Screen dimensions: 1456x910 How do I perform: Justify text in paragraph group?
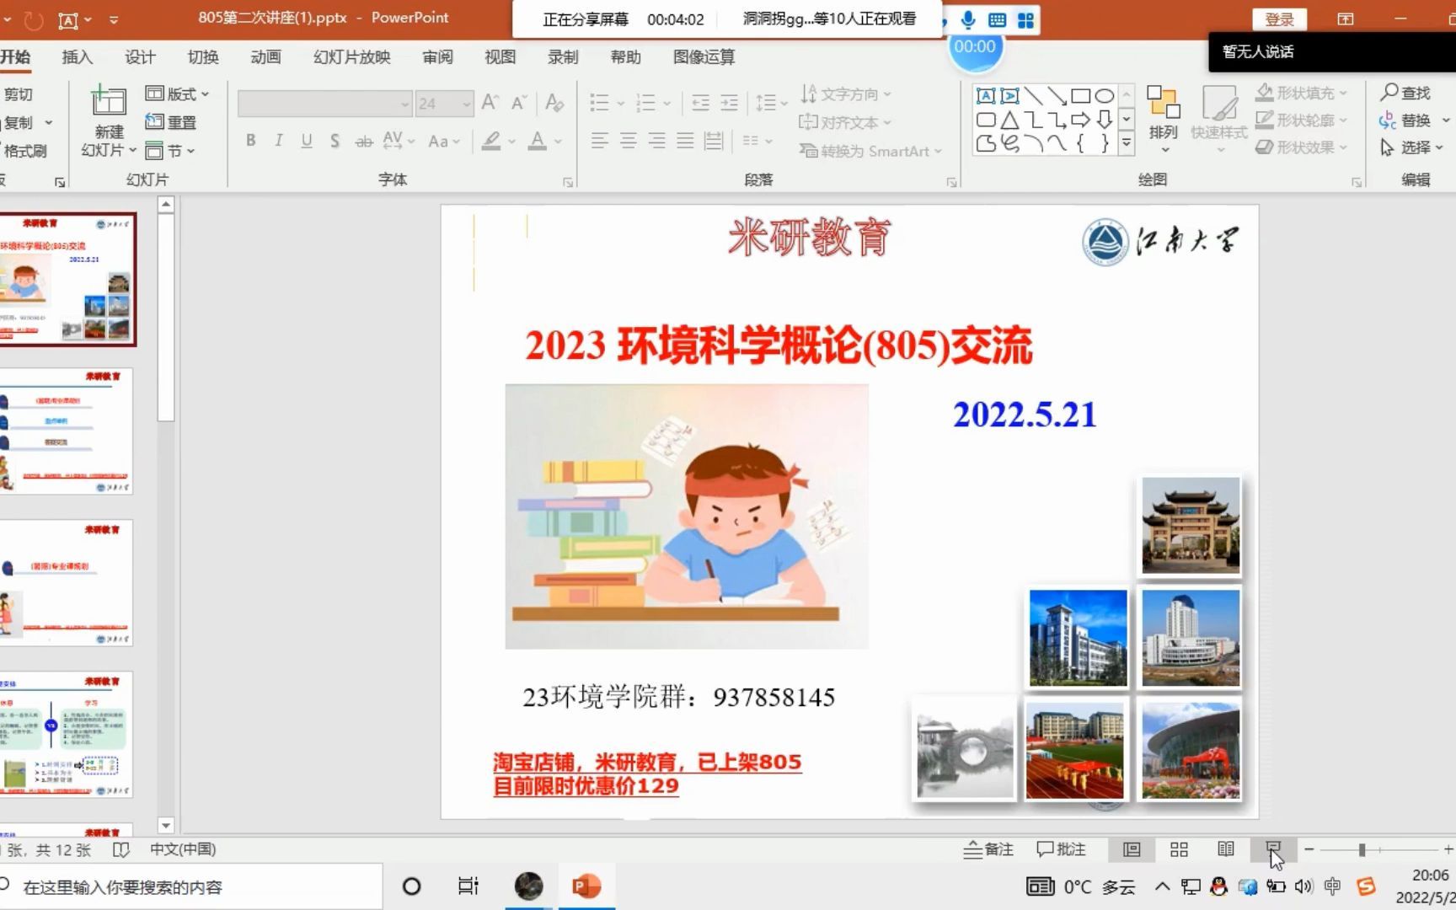pos(686,141)
